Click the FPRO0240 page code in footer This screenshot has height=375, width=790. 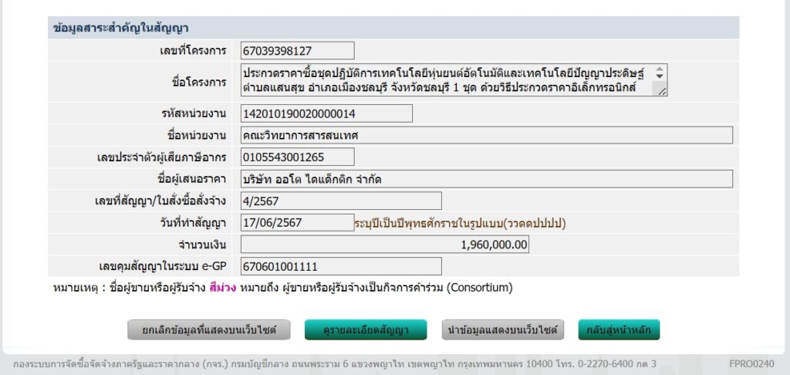coord(751,363)
